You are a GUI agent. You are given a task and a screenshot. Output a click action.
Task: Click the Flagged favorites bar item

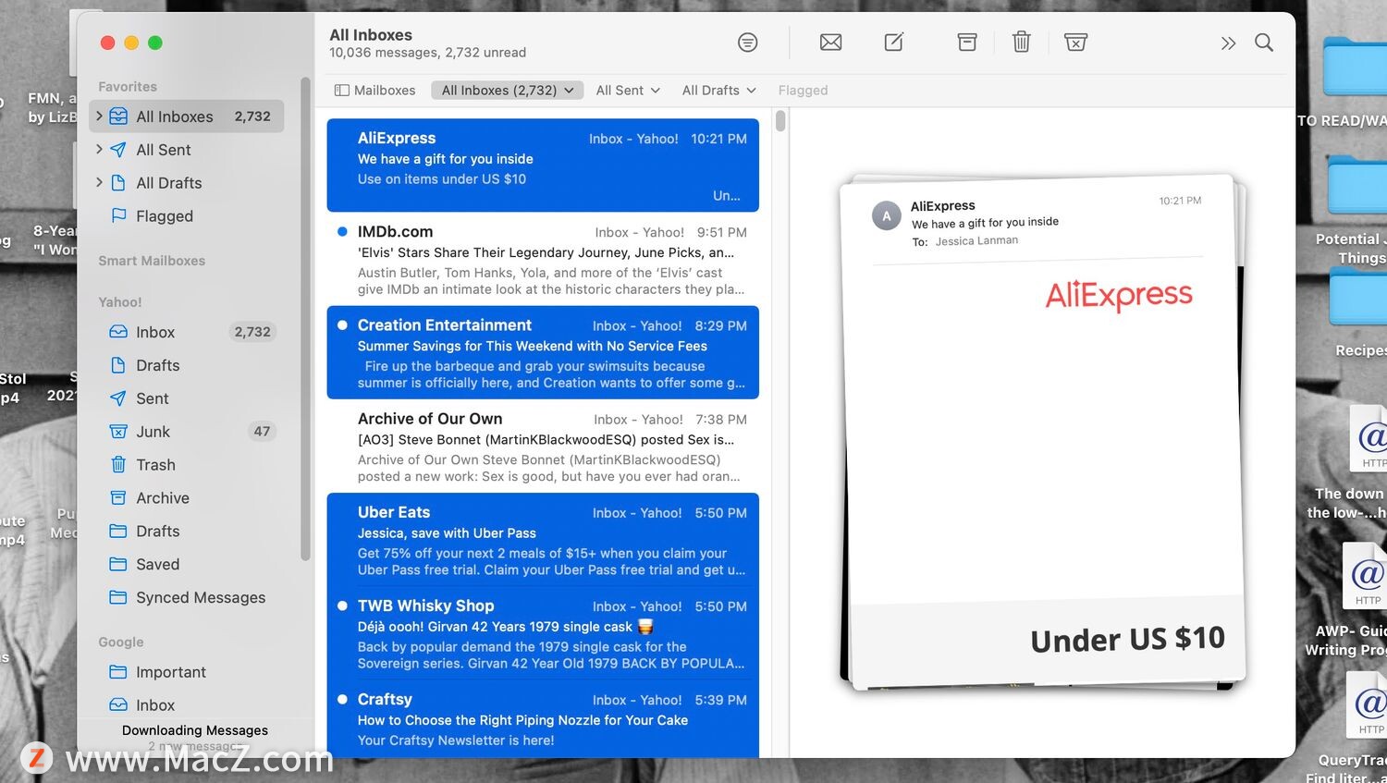coord(803,91)
